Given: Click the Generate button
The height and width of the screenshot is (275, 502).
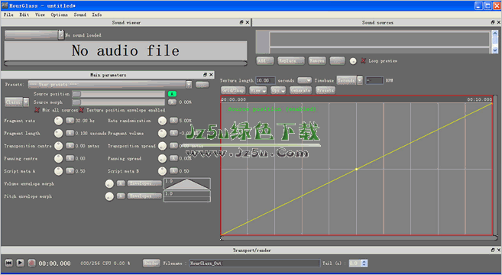Looking at the screenshot, I should (x=300, y=90).
